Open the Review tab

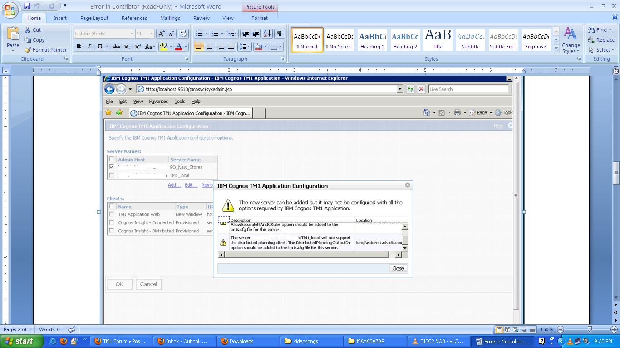202,18
